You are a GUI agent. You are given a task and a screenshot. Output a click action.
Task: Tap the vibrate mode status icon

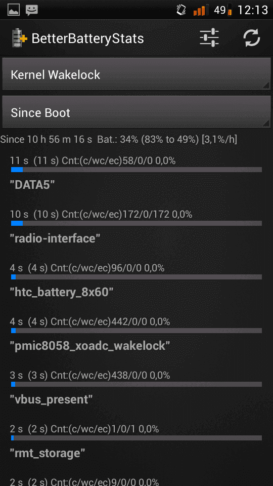[x=181, y=10]
